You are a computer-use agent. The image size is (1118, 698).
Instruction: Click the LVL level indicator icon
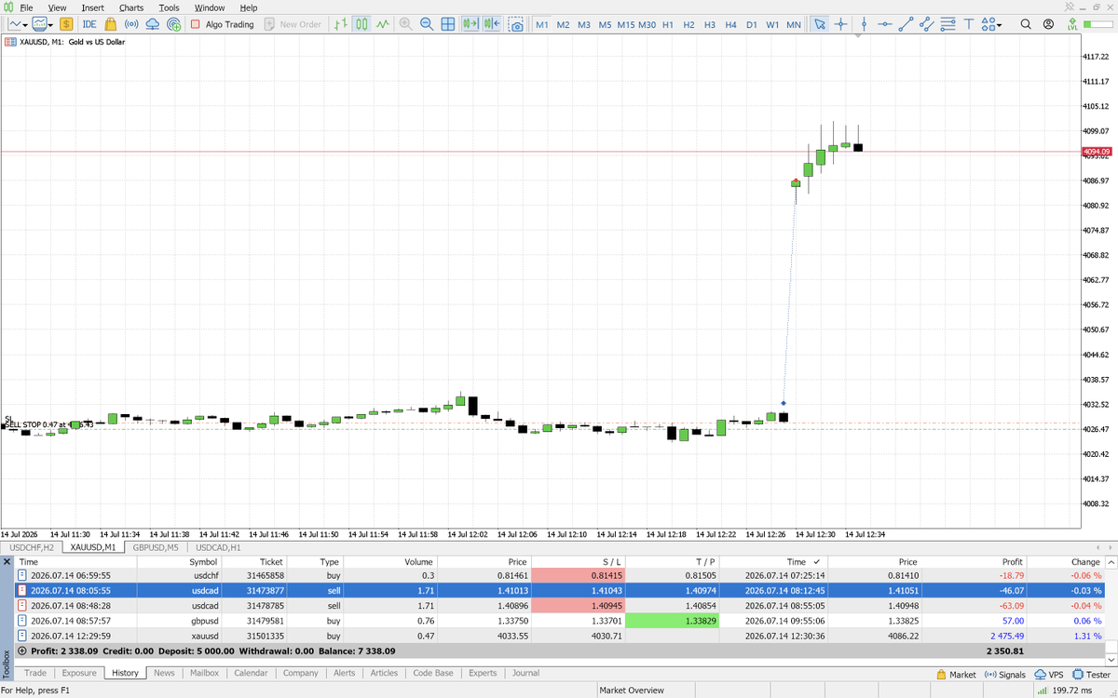coord(1072,24)
